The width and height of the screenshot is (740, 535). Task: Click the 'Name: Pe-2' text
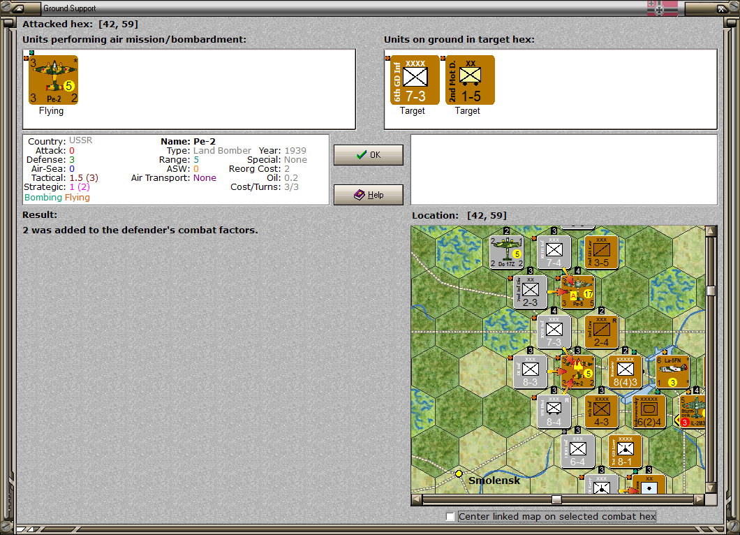pyautogui.click(x=188, y=141)
